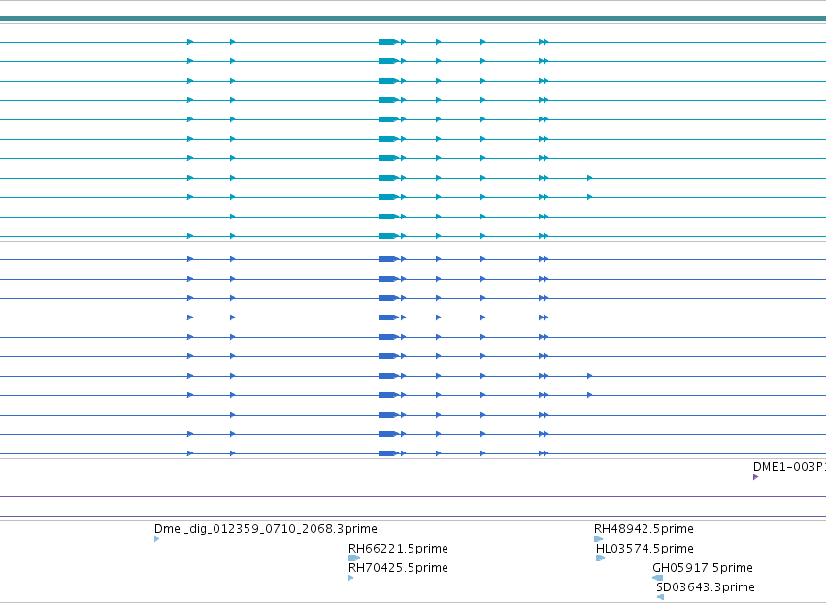The height and width of the screenshot is (603, 826).
Task: Click the DME1-003P feature label
Action: [x=790, y=467]
